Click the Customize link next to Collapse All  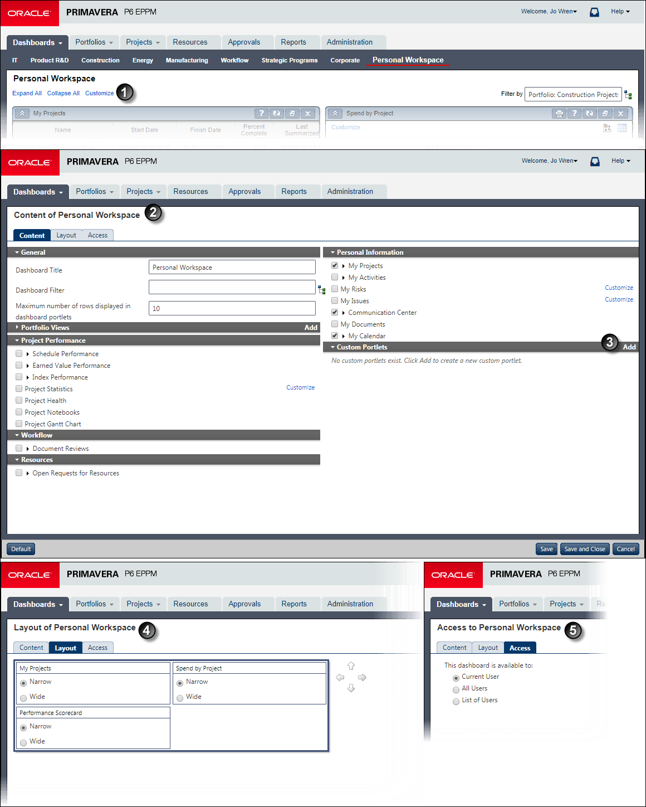tap(100, 93)
